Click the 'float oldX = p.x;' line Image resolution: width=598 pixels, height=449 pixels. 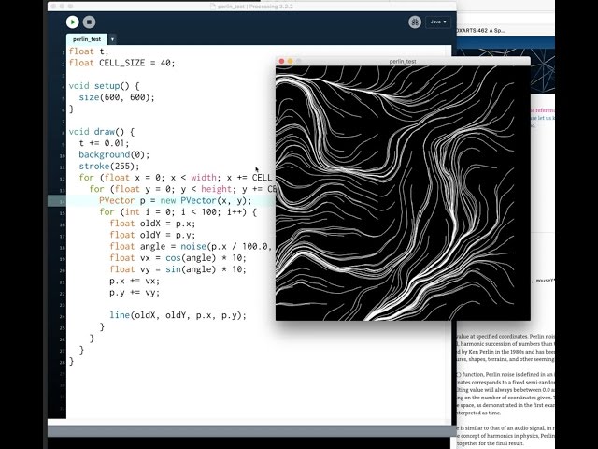click(152, 224)
